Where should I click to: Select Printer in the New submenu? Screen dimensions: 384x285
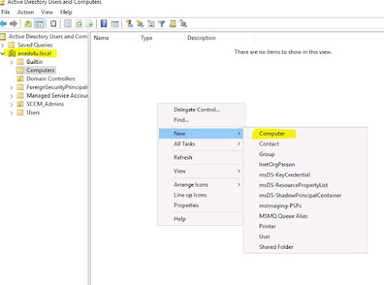pyautogui.click(x=305, y=226)
